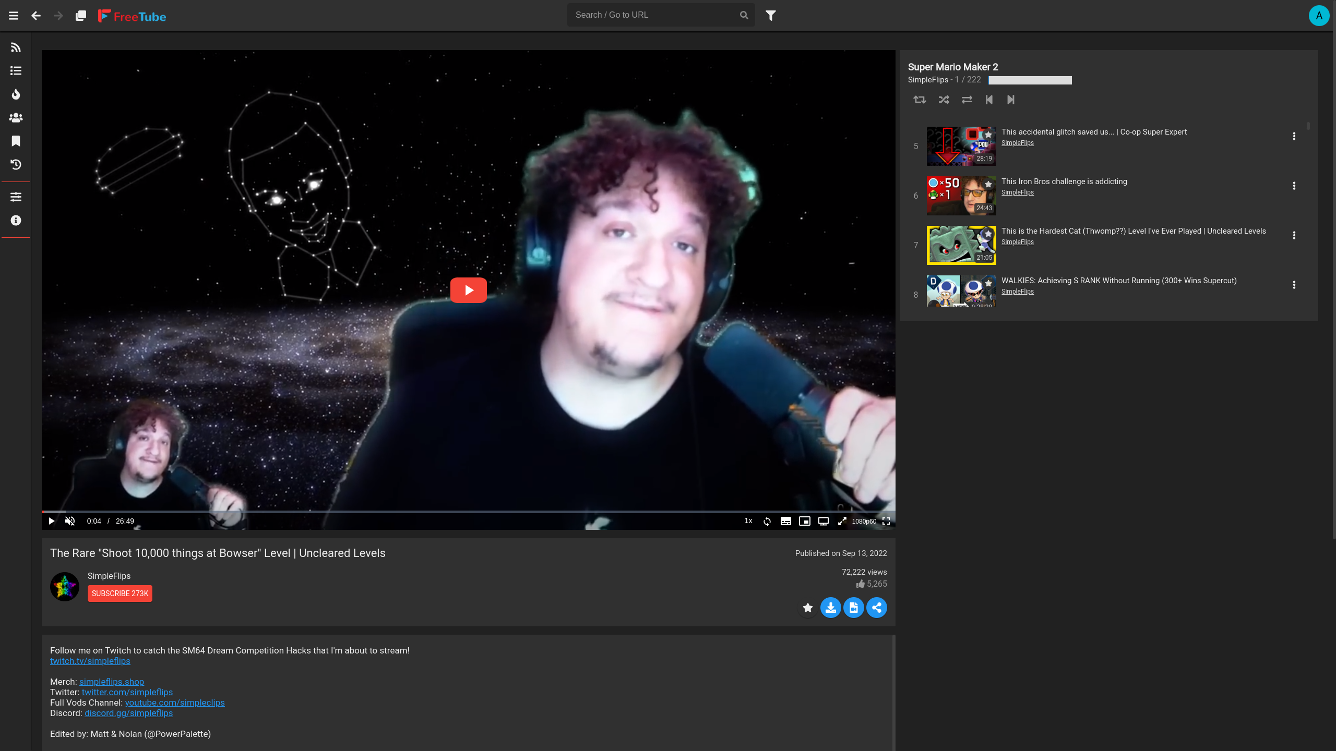Viewport: 1336px width, 751px height.
Task: Open saved Playlists bookmark icon
Action: click(x=16, y=141)
